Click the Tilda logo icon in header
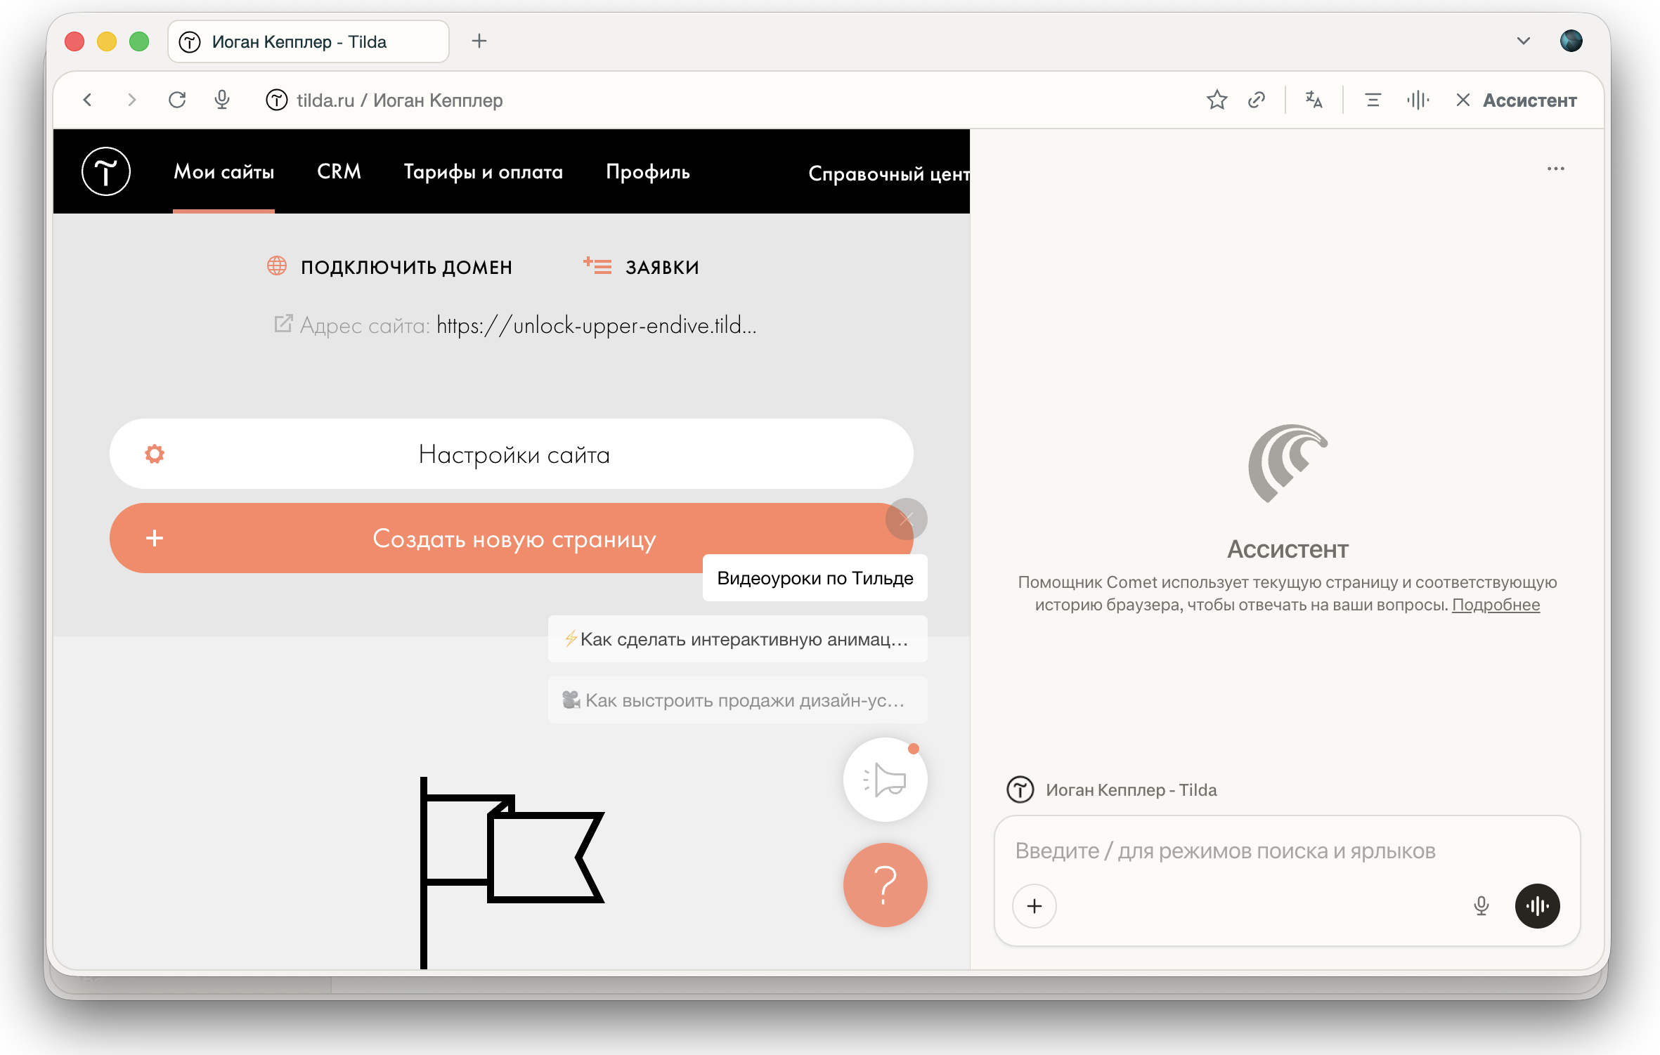The height and width of the screenshot is (1055, 1660). [106, 171]
